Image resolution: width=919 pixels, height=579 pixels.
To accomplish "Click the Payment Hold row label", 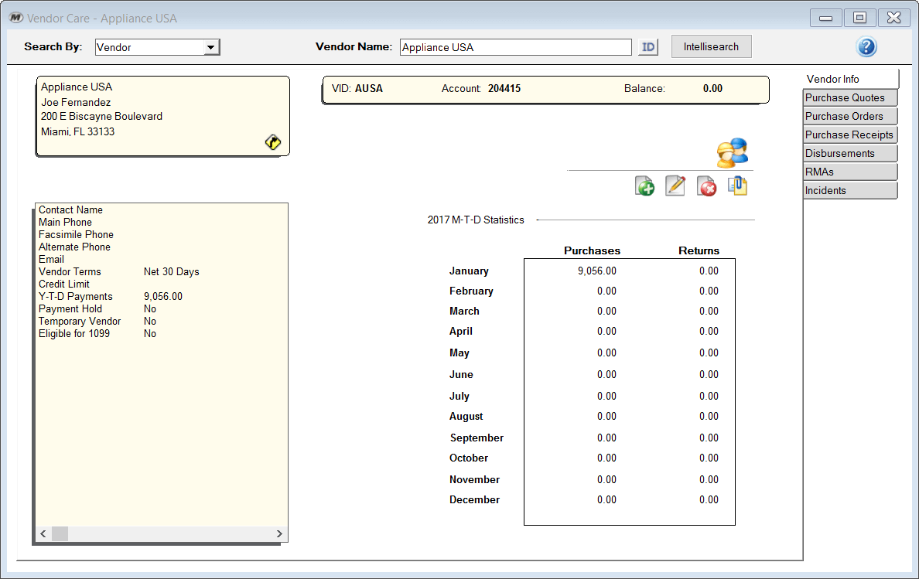I will point(70,309).
